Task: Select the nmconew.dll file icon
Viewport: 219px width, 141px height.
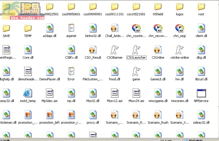Action: point(179,93)
